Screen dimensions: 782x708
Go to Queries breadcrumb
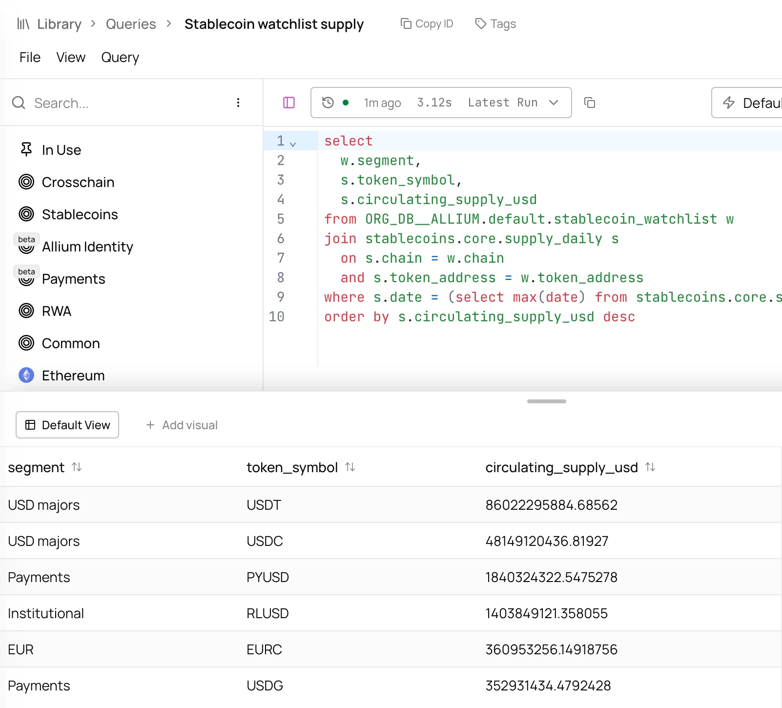click(x=131, y=24)
